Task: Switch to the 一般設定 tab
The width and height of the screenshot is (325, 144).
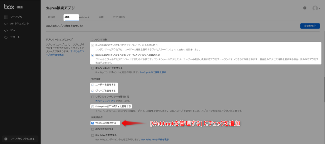Action: [50, 17]
